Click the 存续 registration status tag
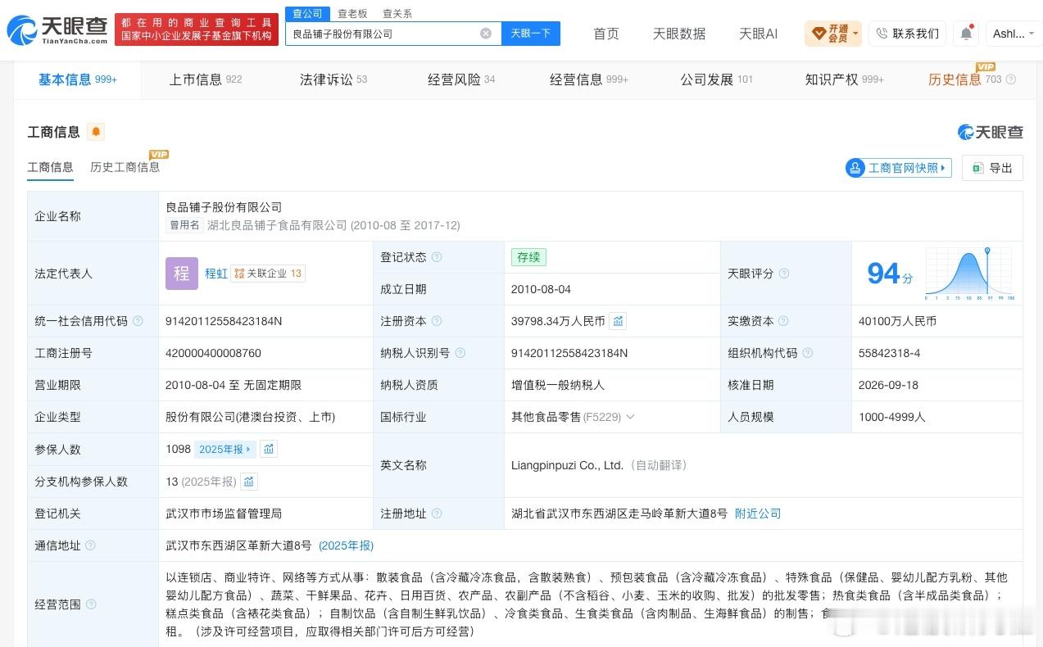This screenshot has height=647, width=1043. (x=528, y=257)
